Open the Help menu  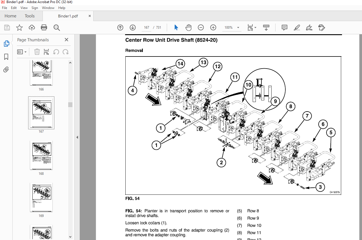click(x=62, y=8)
